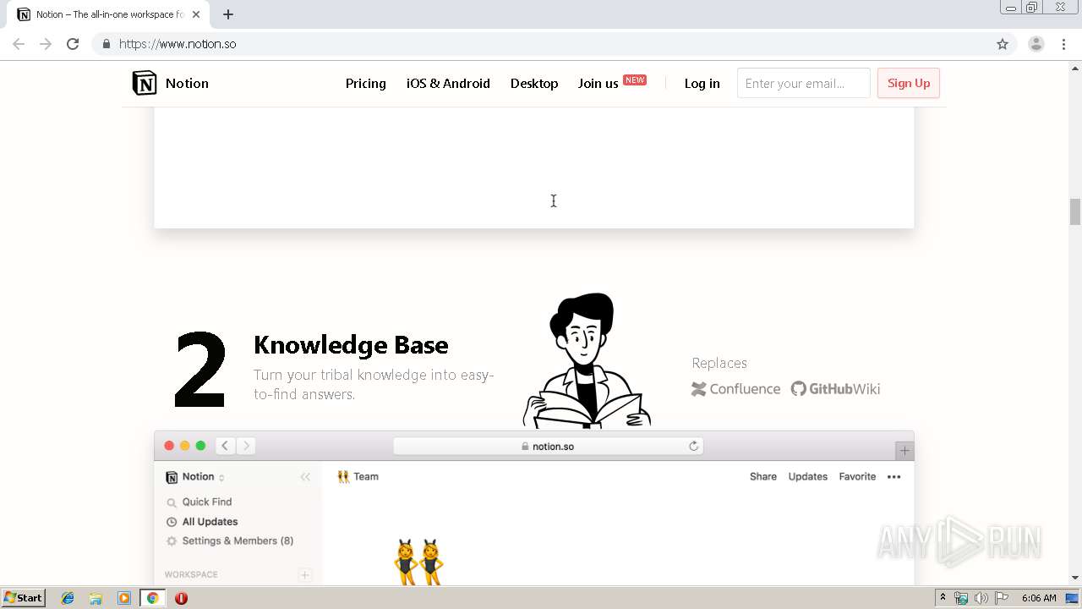Screen dimensions: 1082x609
Task: Go back in Chrome
Action: point(19,44)
